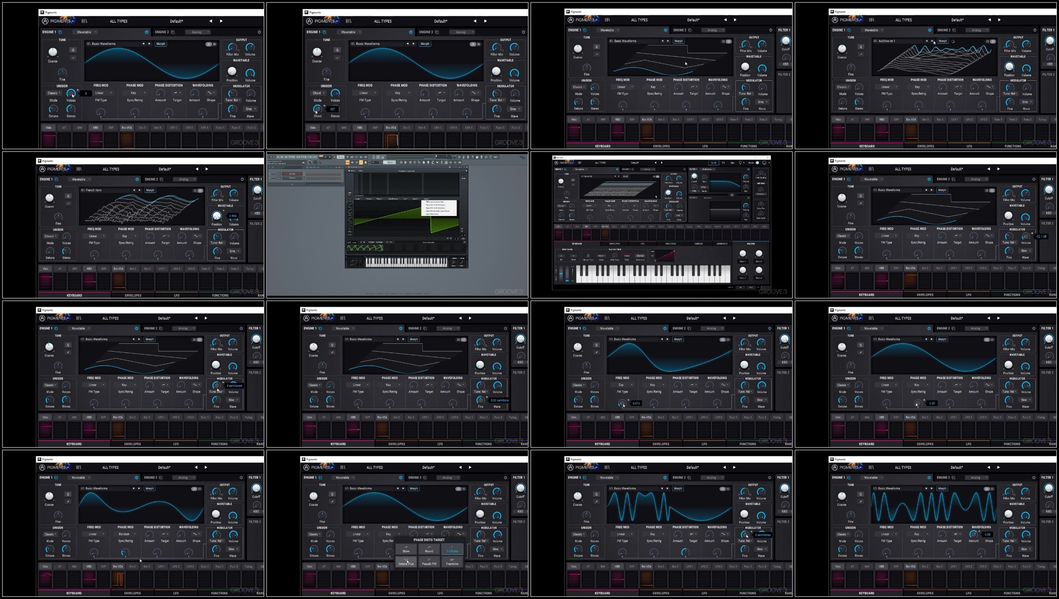
Task: Open the Chord unison Mode dropdown
Action: [x=317, y=93]
